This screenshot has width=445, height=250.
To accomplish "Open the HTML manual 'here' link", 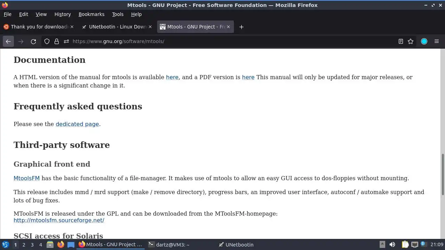I will point(172,77).
